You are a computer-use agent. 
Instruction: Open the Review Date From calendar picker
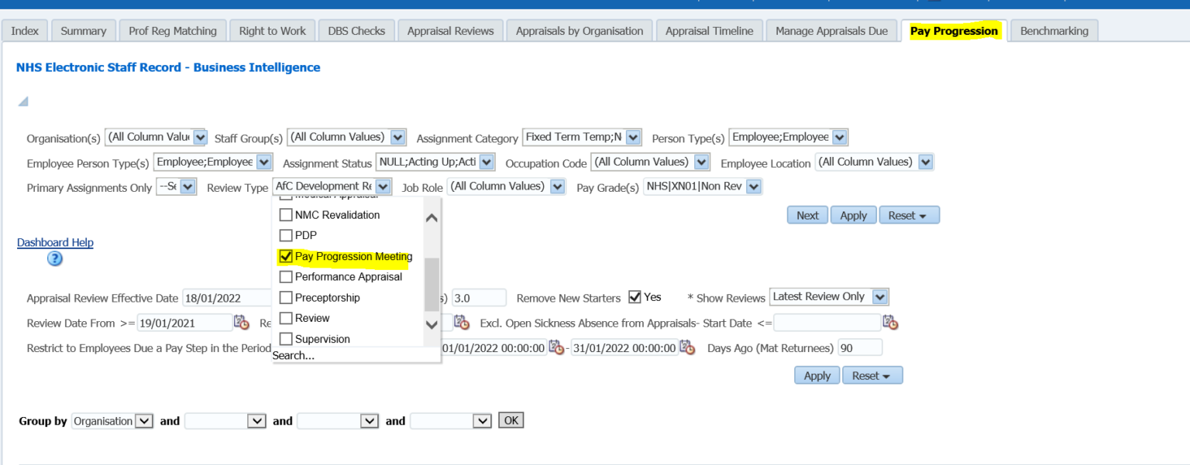[x=241, y=323]
